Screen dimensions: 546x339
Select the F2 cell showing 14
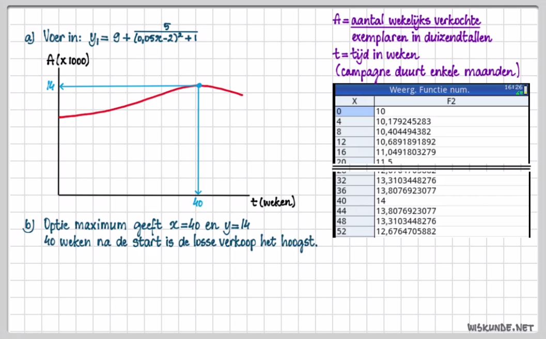381,200
